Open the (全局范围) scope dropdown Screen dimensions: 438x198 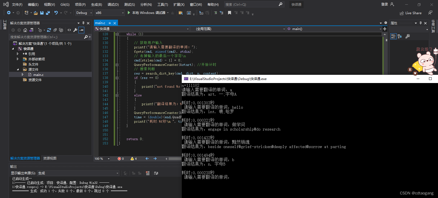[x=238, y=29]
